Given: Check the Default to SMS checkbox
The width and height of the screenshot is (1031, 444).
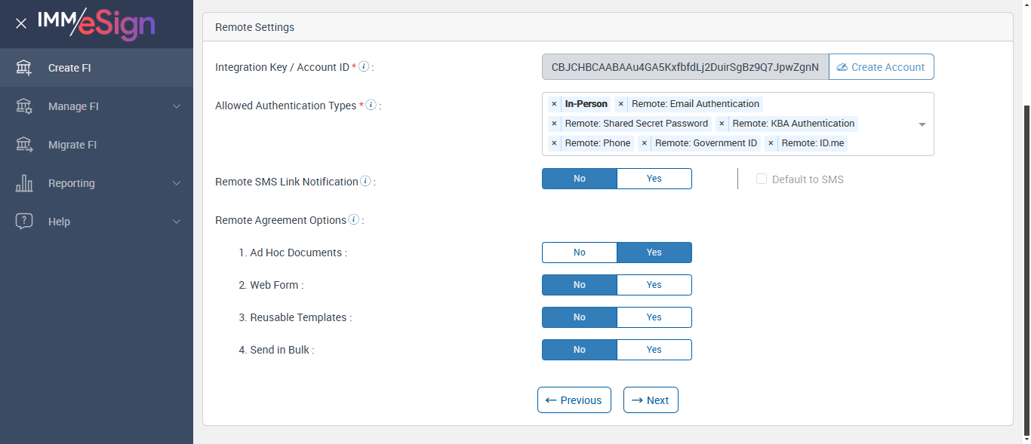Looking at the screenshot, I should tap(762, 179).
